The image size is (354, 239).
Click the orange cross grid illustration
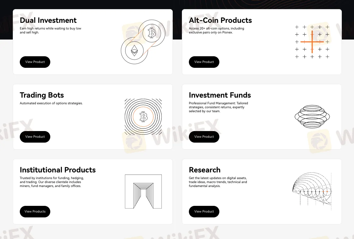tap(312, 42)
